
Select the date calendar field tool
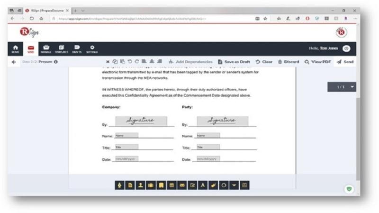pos(171,185)
